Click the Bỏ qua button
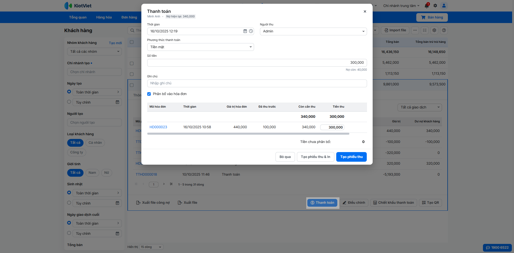514x253 pixels. point(285,157)
